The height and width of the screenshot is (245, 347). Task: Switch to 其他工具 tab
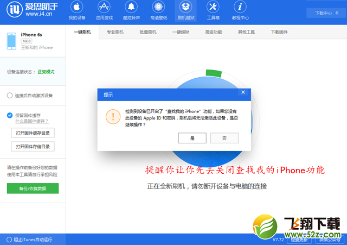[246, 32]
